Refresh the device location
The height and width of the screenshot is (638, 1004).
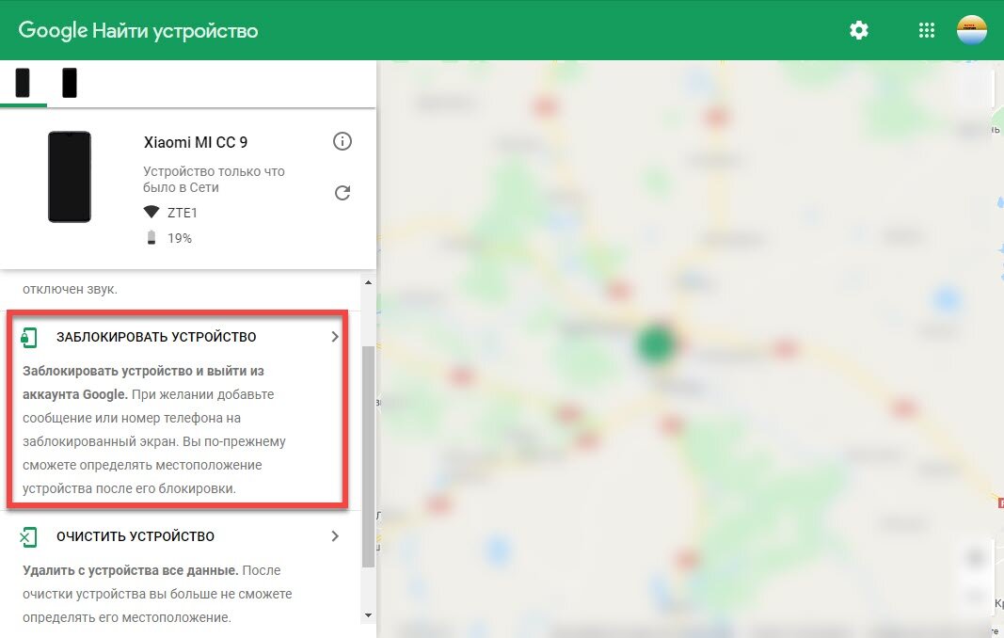pos(343,192)
